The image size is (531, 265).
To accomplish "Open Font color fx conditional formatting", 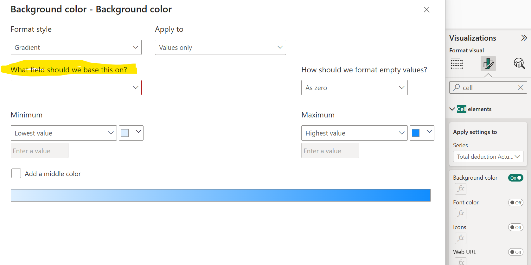I will [x=461, y=213].
